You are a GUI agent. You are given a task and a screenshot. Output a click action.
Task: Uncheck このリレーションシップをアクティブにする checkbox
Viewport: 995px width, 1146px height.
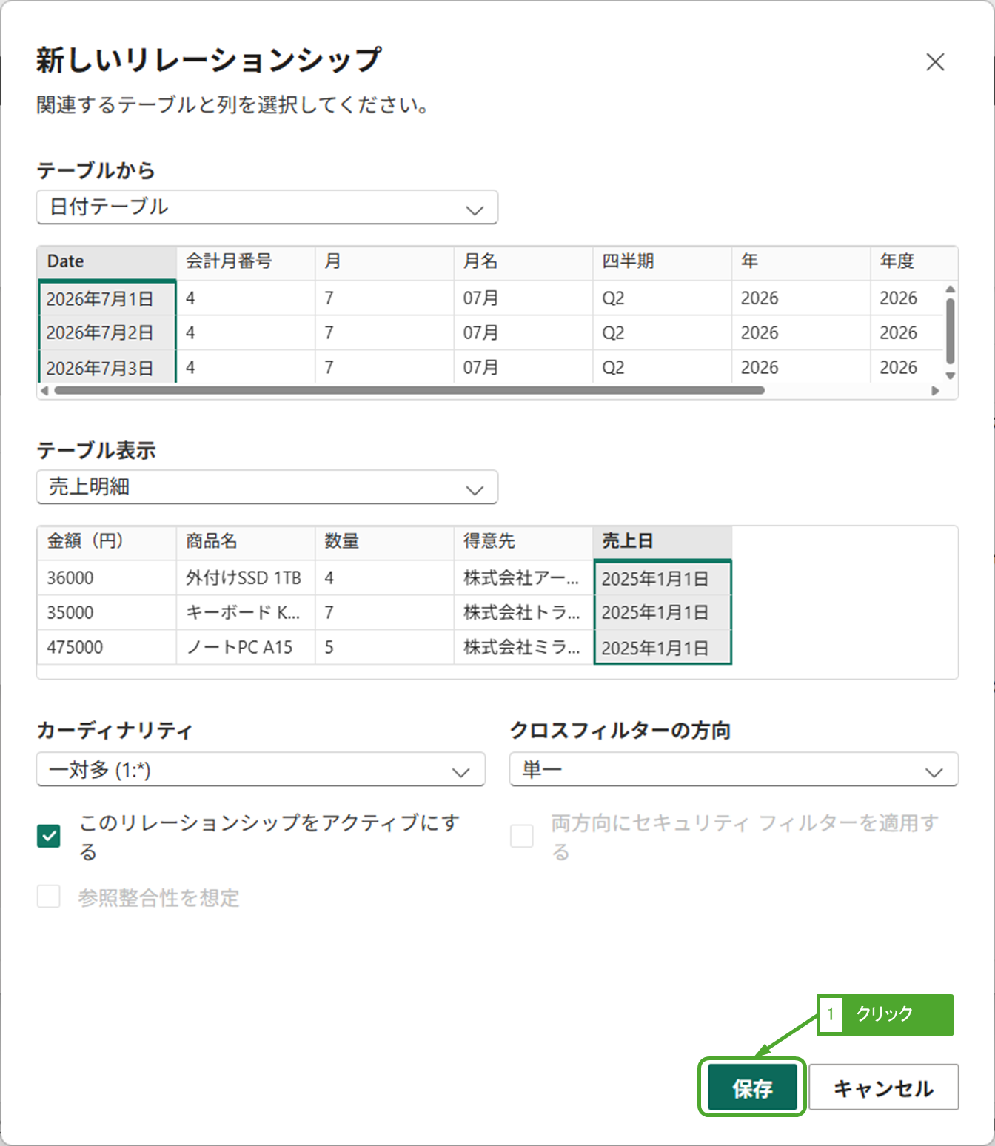click(x=49, y=837)
